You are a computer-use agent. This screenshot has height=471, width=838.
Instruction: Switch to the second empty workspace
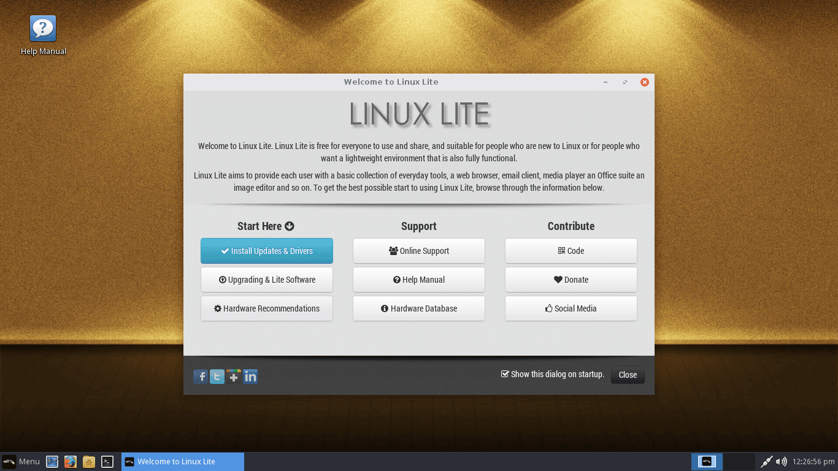tap(739, 462)
